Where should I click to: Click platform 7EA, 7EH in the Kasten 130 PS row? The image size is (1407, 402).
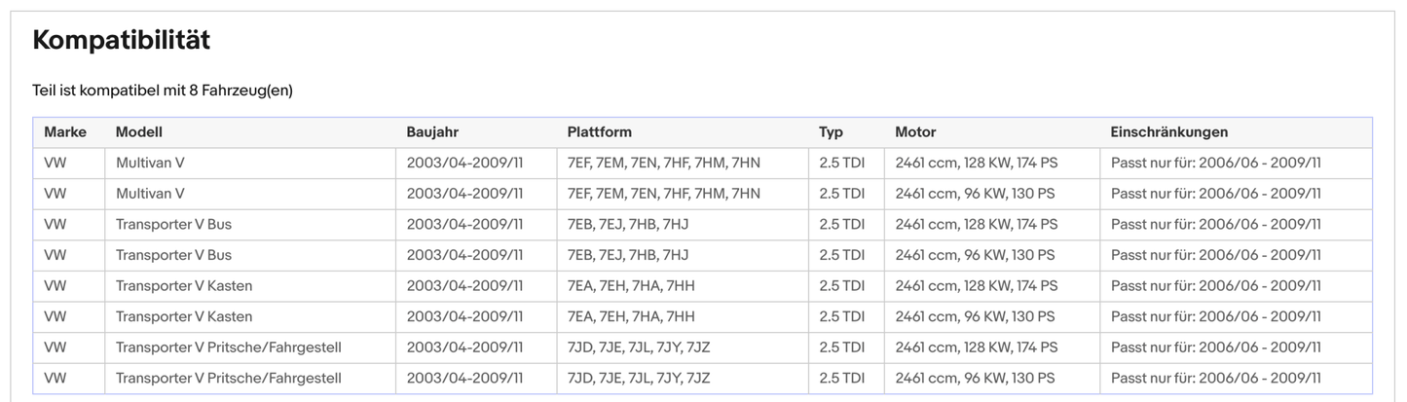tap(631, 316)
